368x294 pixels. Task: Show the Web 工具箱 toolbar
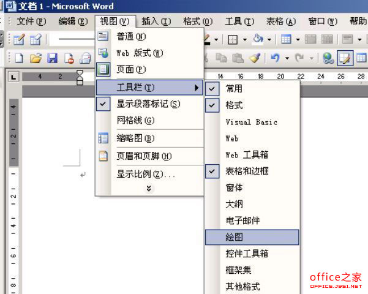(252, 155)
